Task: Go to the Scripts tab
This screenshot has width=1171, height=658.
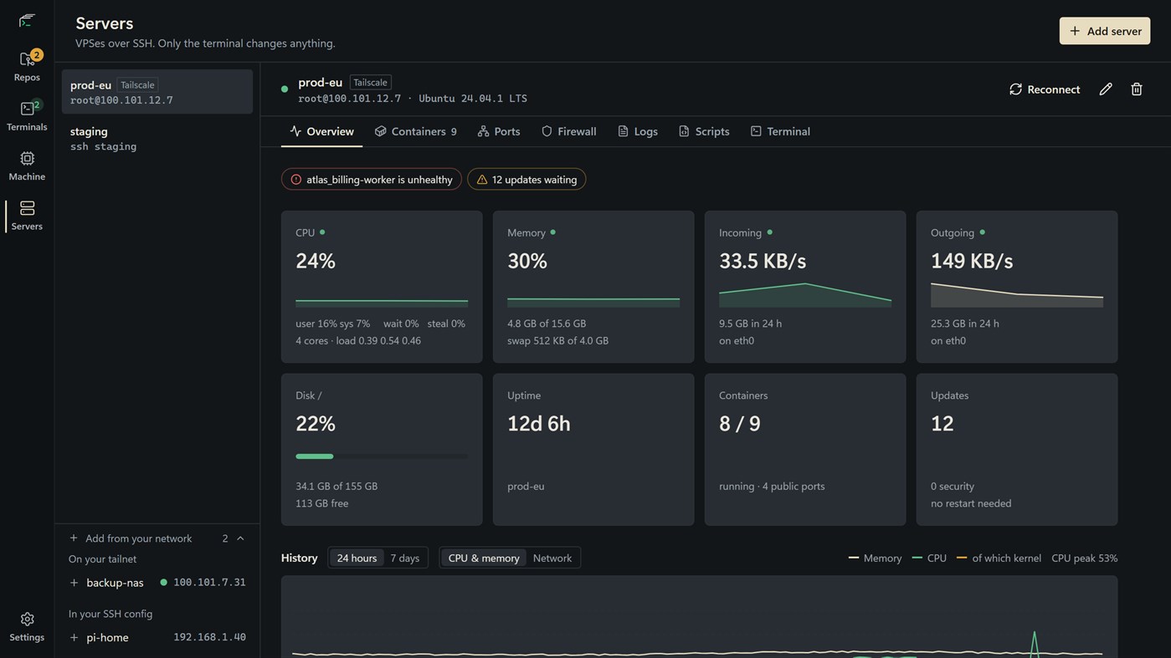Action: (704, 131)
